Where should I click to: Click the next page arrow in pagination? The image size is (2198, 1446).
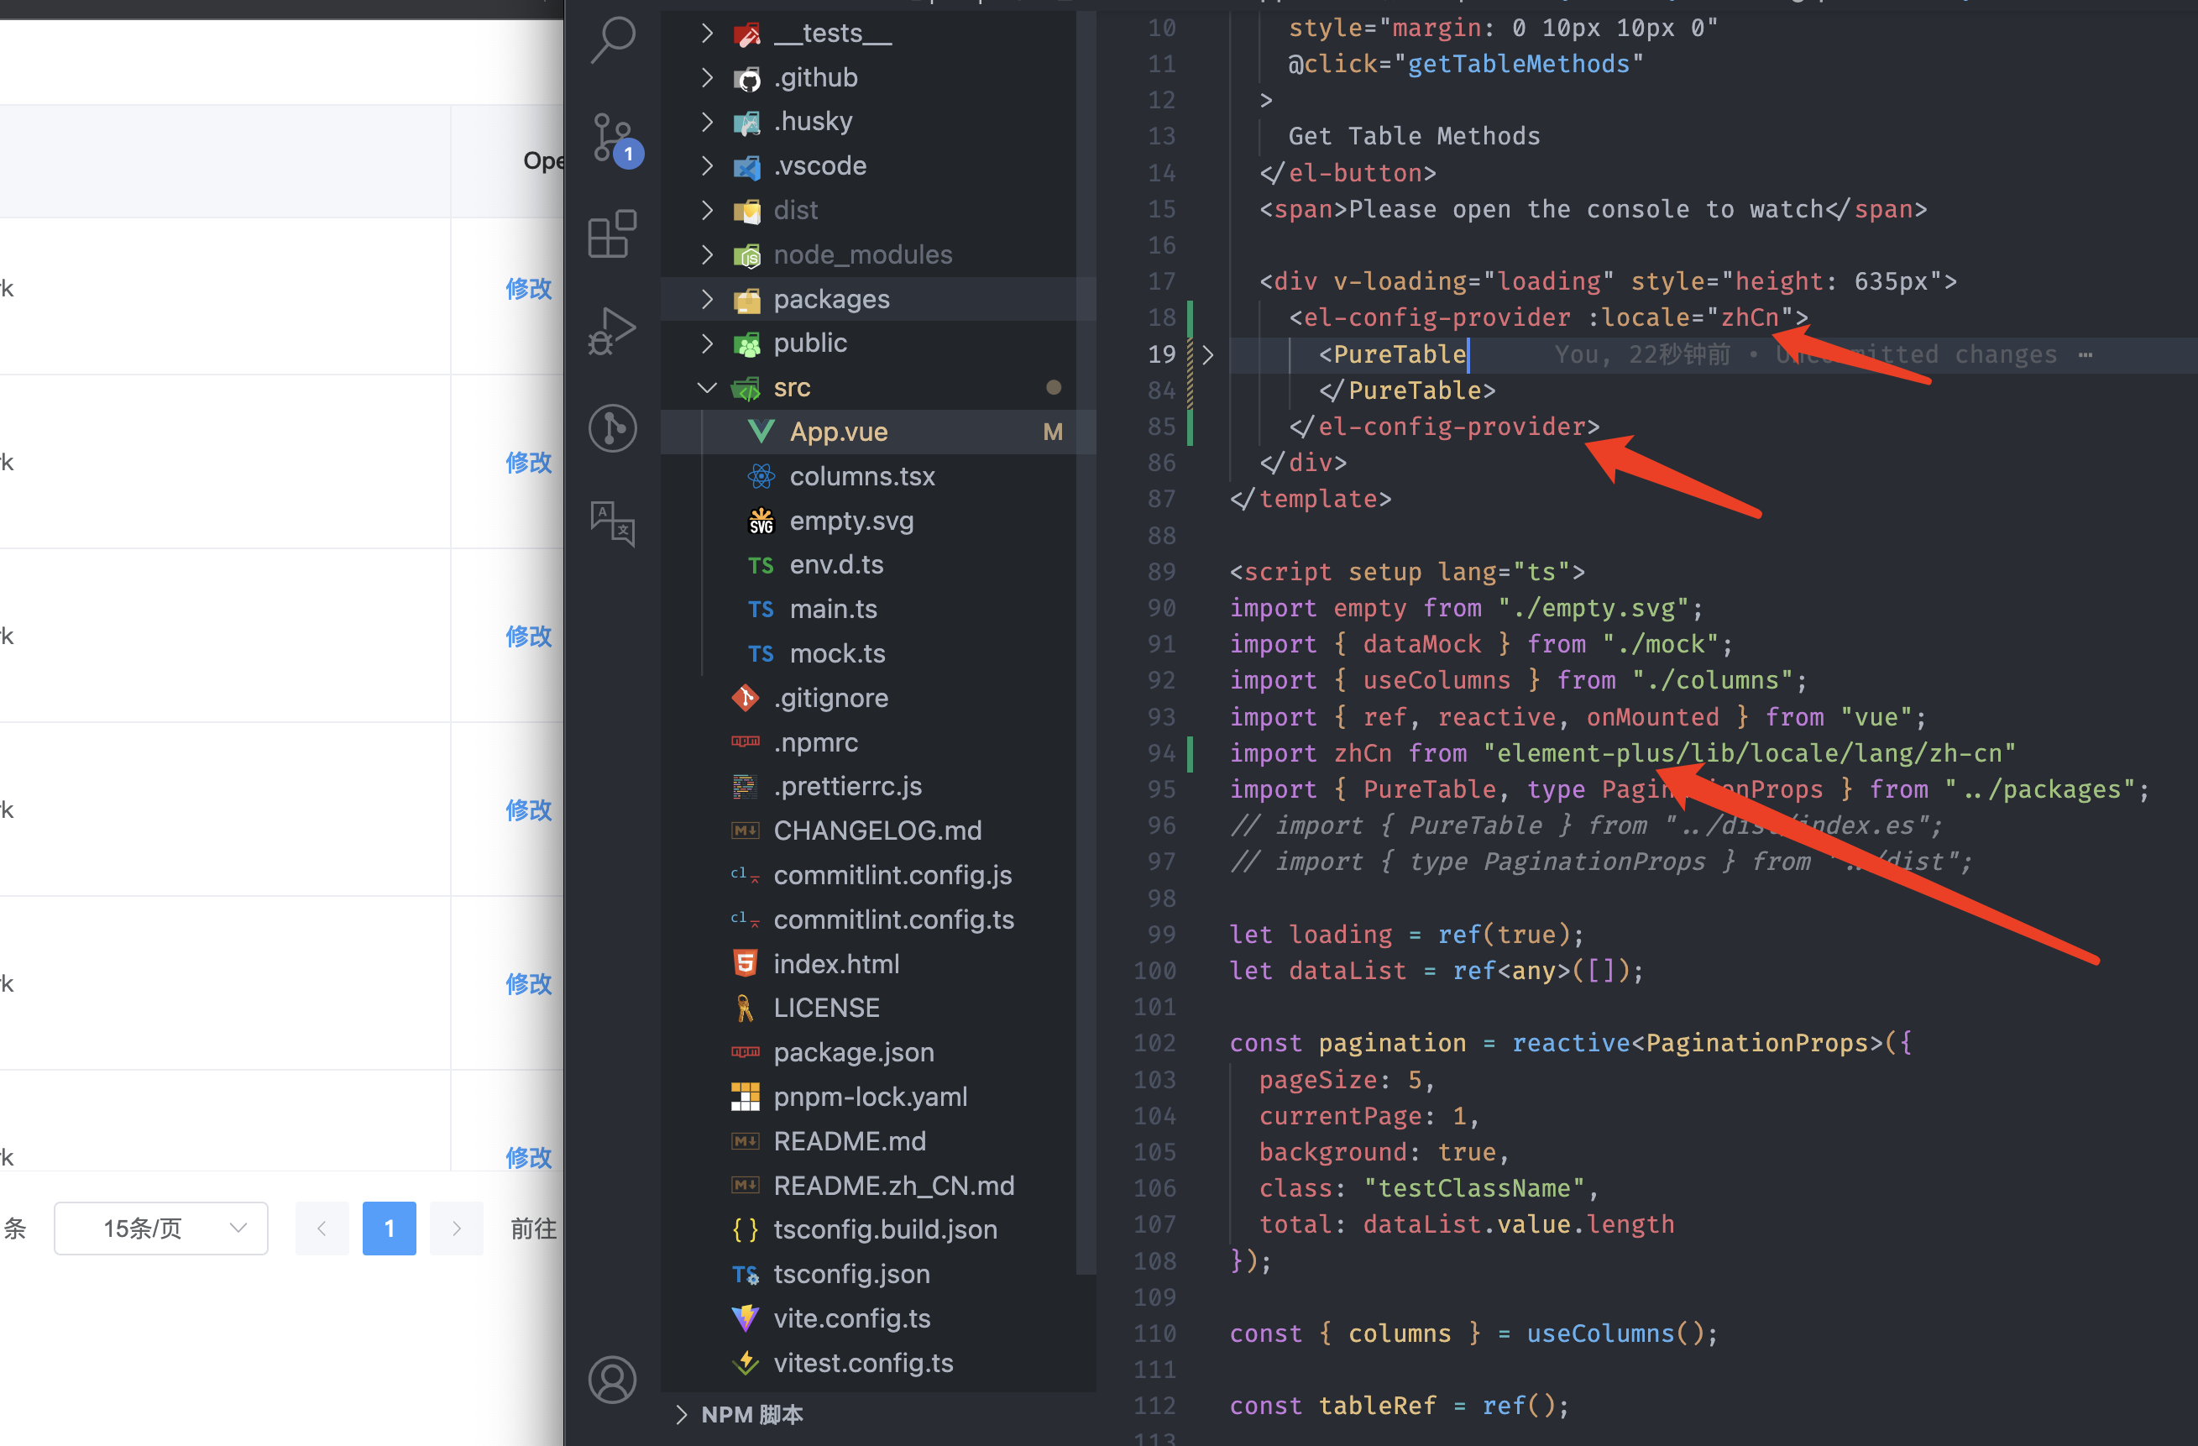tap(456, 1228)
